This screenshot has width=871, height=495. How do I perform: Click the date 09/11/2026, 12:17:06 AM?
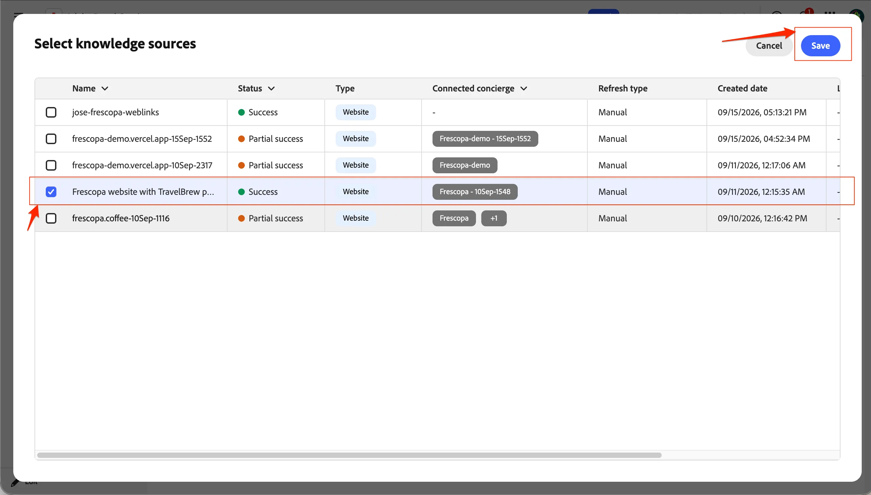762,165
